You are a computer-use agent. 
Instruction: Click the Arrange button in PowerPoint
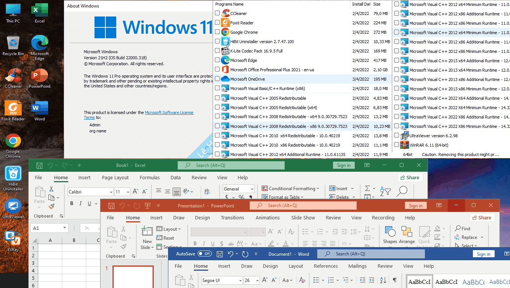pos(406,235)
